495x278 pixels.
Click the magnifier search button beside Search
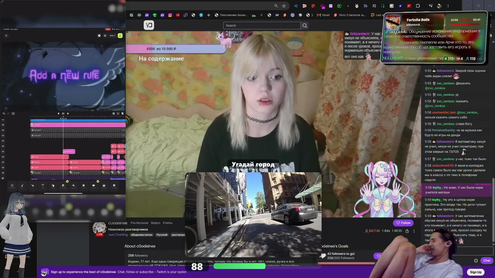(x=305, y=25)
